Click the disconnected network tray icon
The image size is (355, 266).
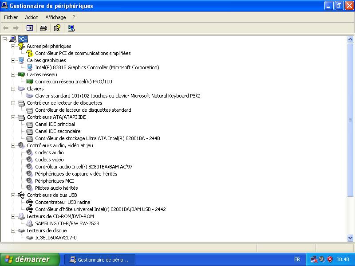point(314,259)
